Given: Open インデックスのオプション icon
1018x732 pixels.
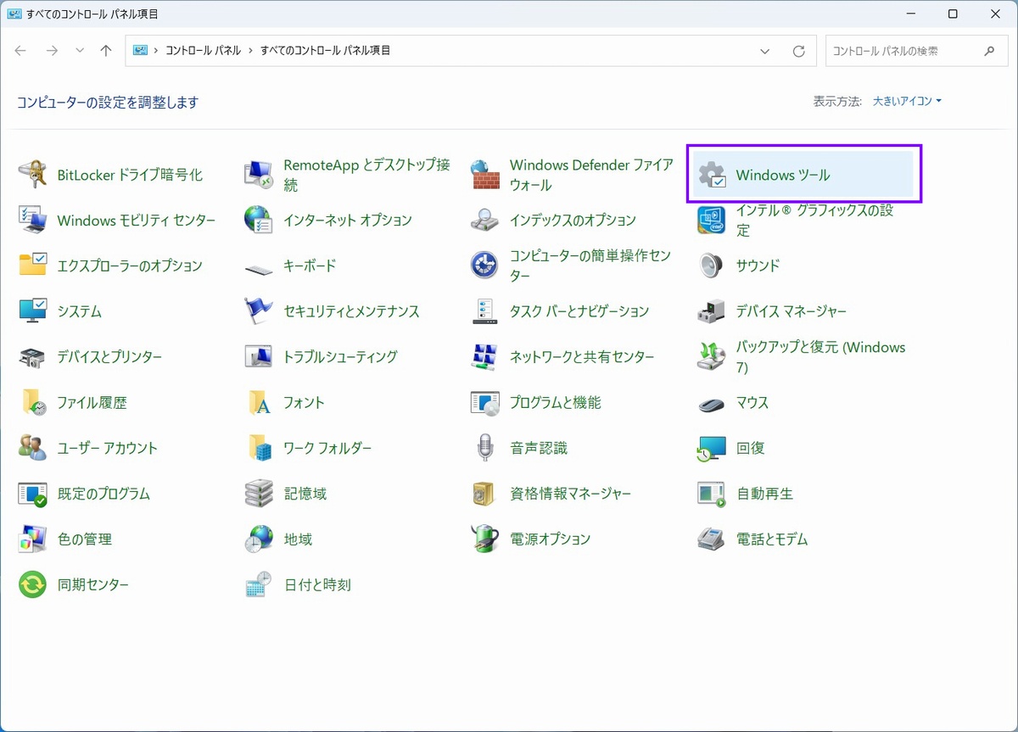Looking at the screenshot, I should click(485, 221).
